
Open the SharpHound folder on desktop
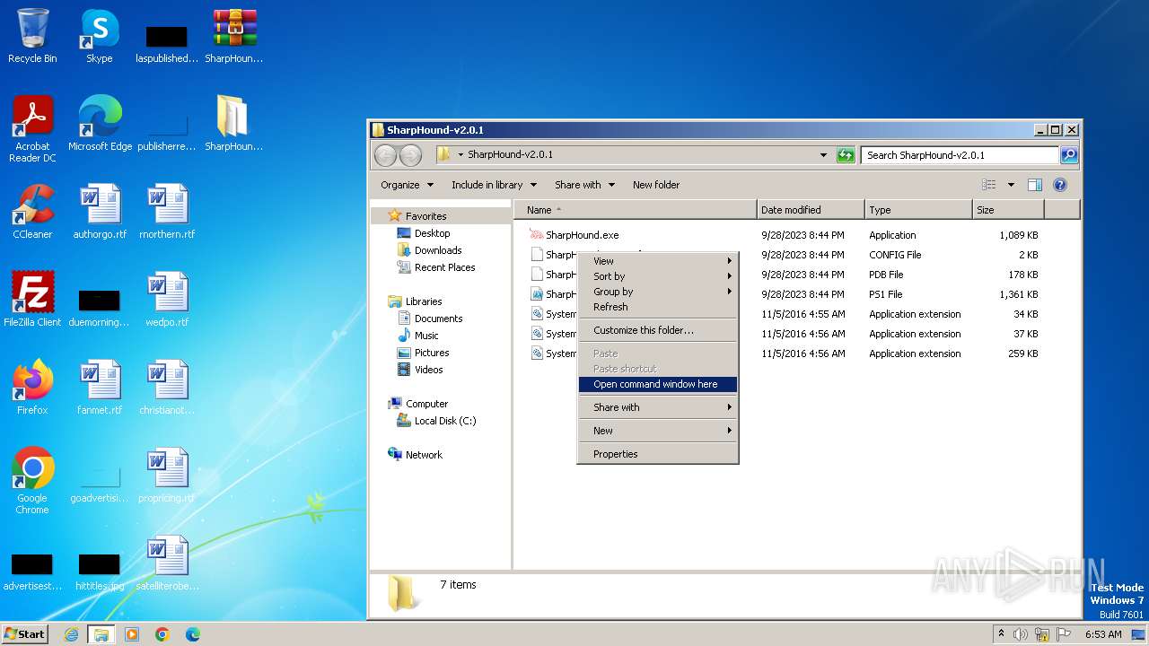pyautogui.click(x=233, y=124)
